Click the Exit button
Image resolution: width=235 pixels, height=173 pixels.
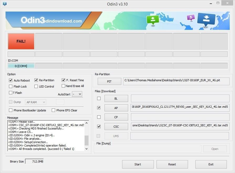click(x=211, y=164)
